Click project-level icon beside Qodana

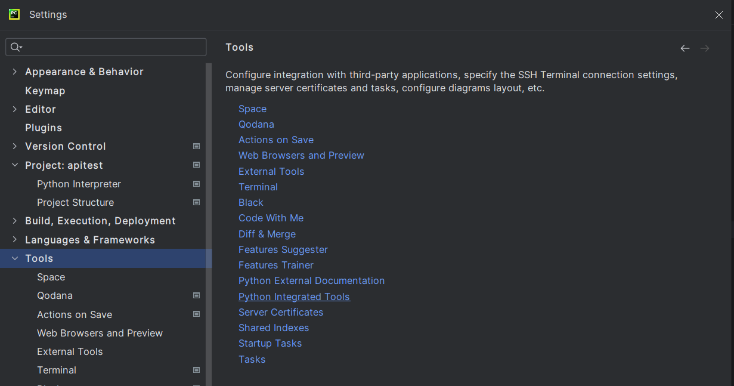point(196,295)
